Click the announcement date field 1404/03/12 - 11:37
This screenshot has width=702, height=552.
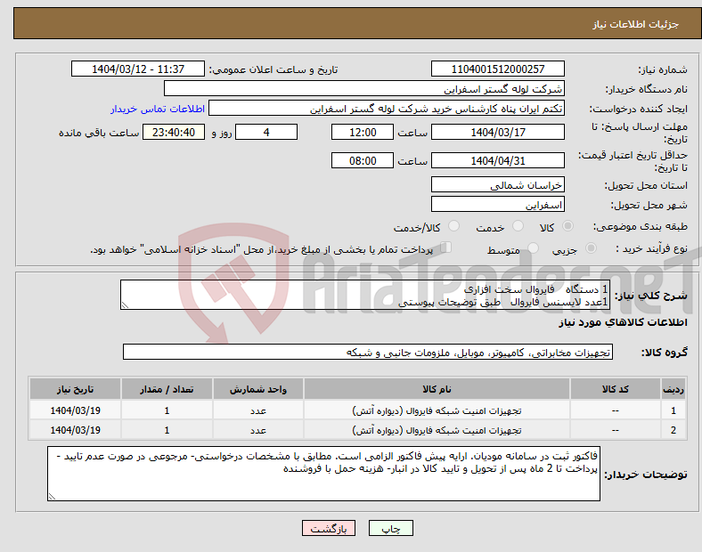click(138, 69)
